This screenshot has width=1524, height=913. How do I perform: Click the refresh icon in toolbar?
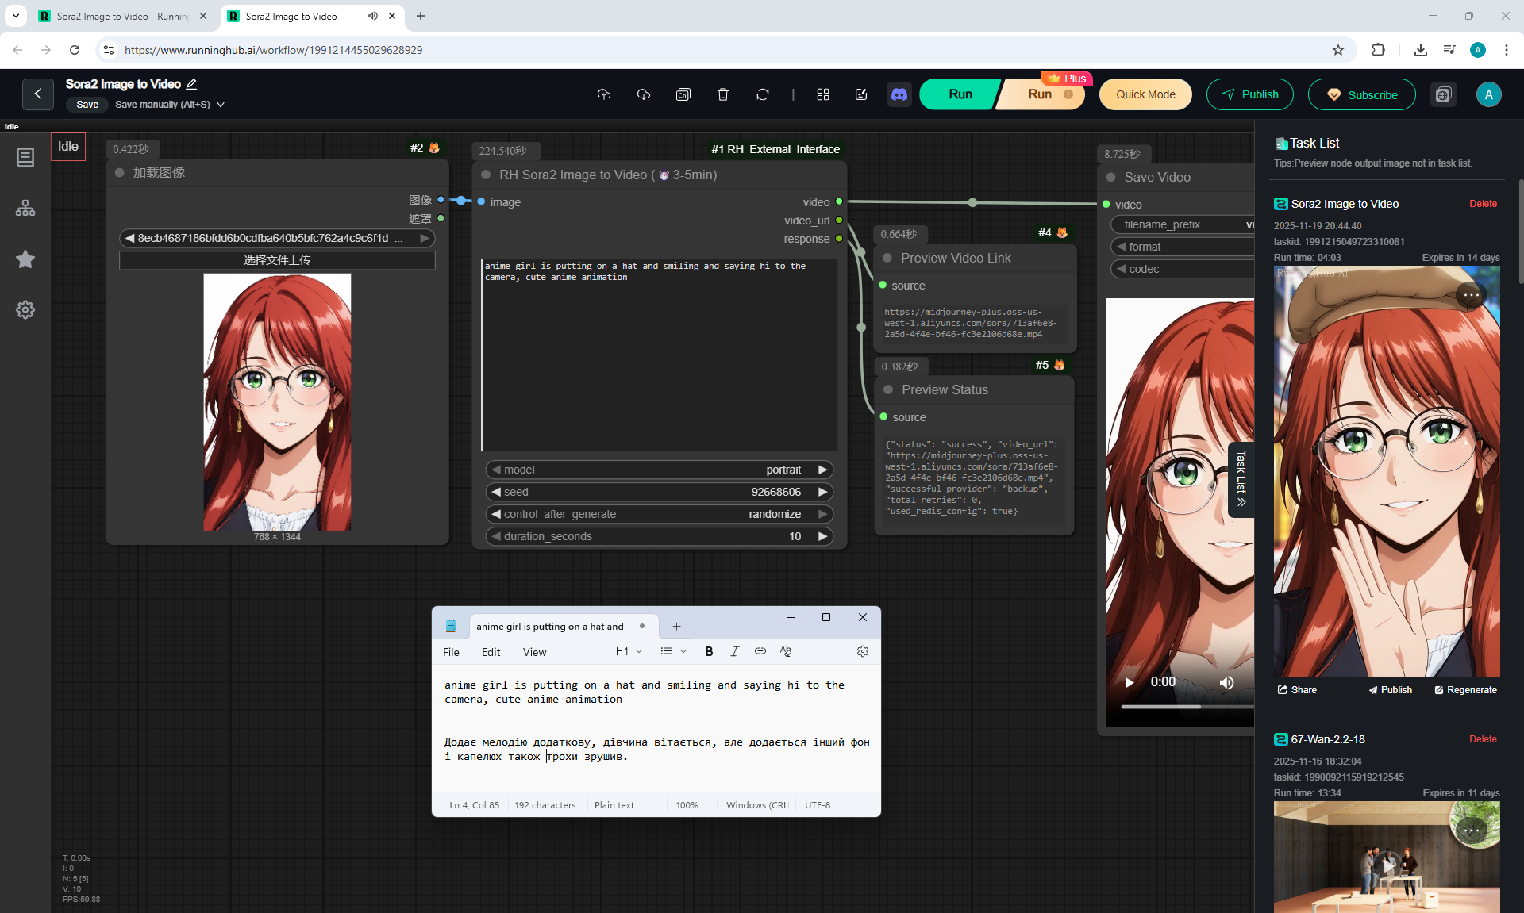(762, 94)
